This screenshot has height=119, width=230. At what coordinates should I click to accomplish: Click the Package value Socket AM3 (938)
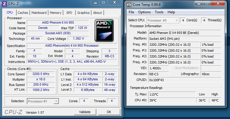pyautogui.click(x=58, y=33)
